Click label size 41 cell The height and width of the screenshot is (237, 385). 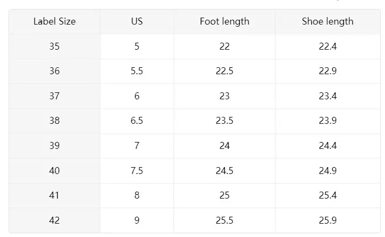point(54,195)
